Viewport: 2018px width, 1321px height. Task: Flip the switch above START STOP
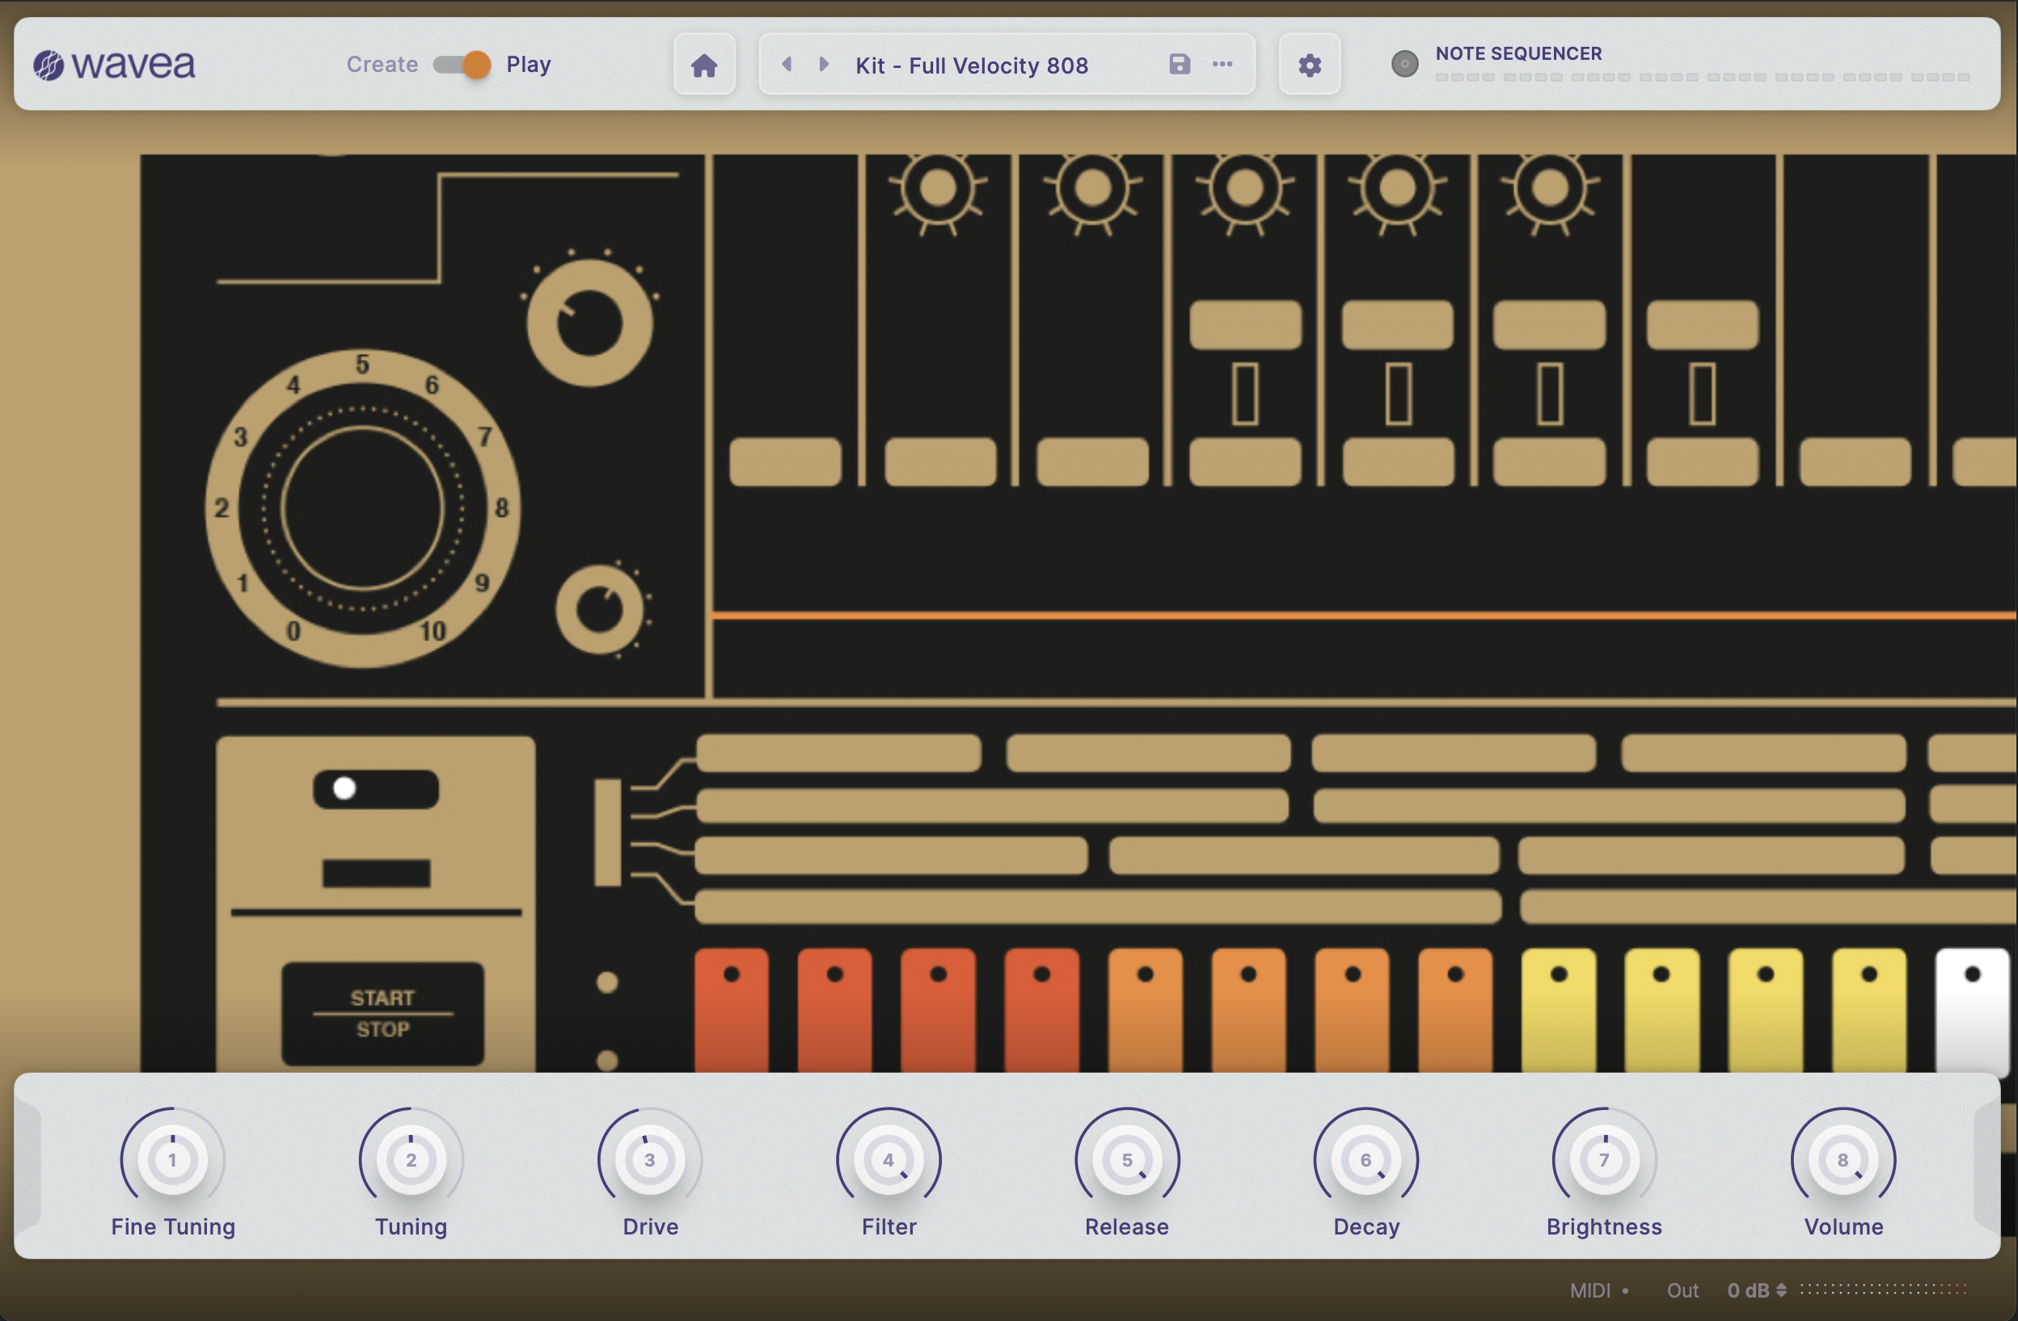[376, 788]
